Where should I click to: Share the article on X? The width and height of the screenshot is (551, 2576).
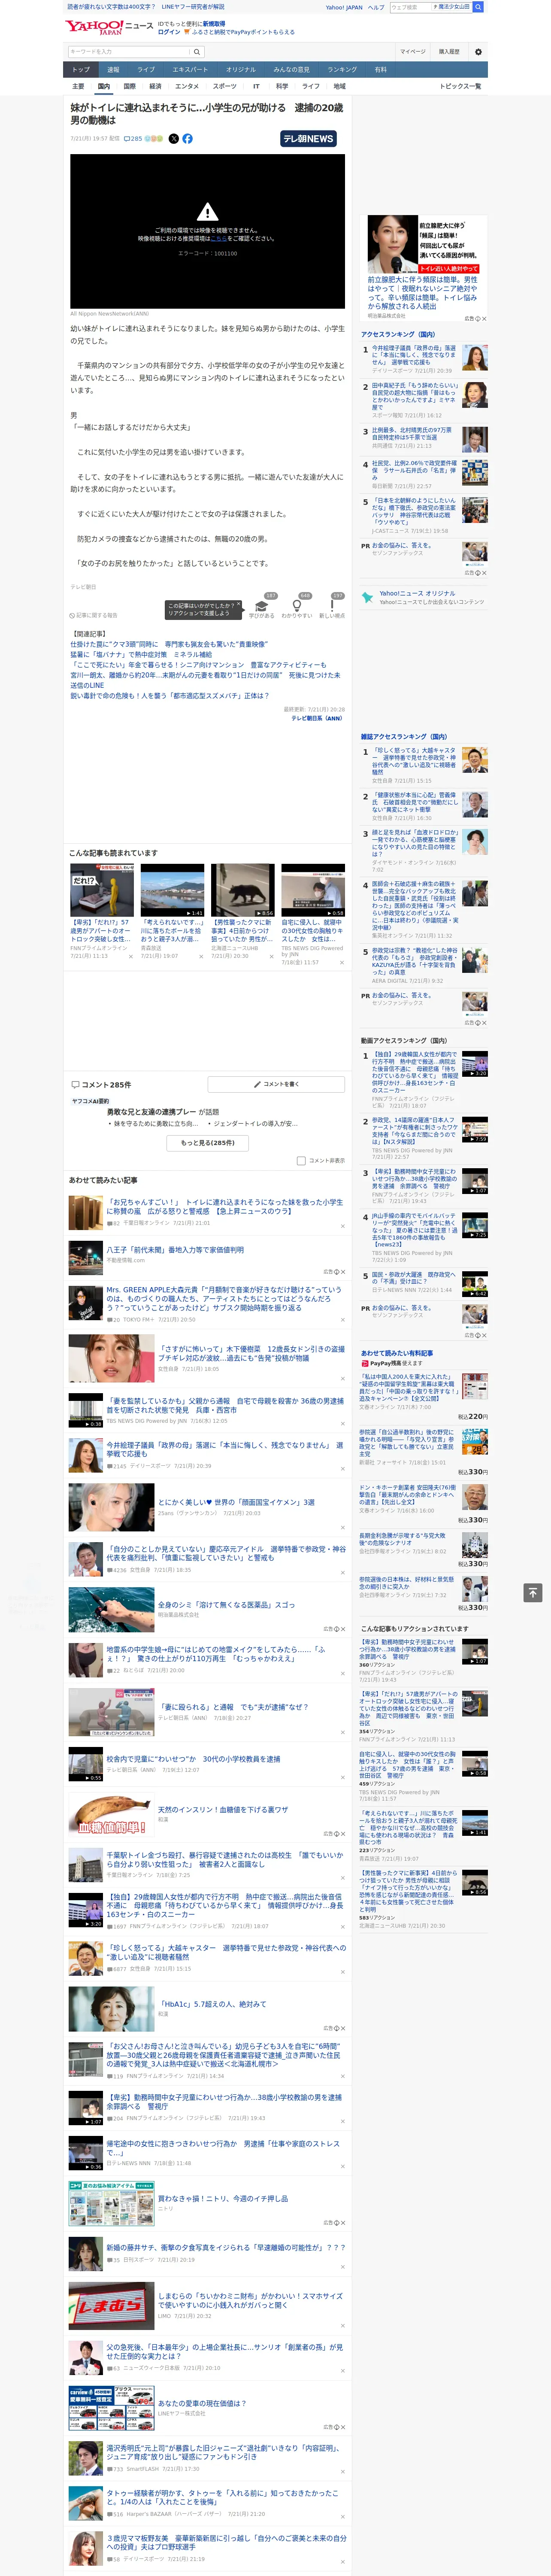coord(174,139)
